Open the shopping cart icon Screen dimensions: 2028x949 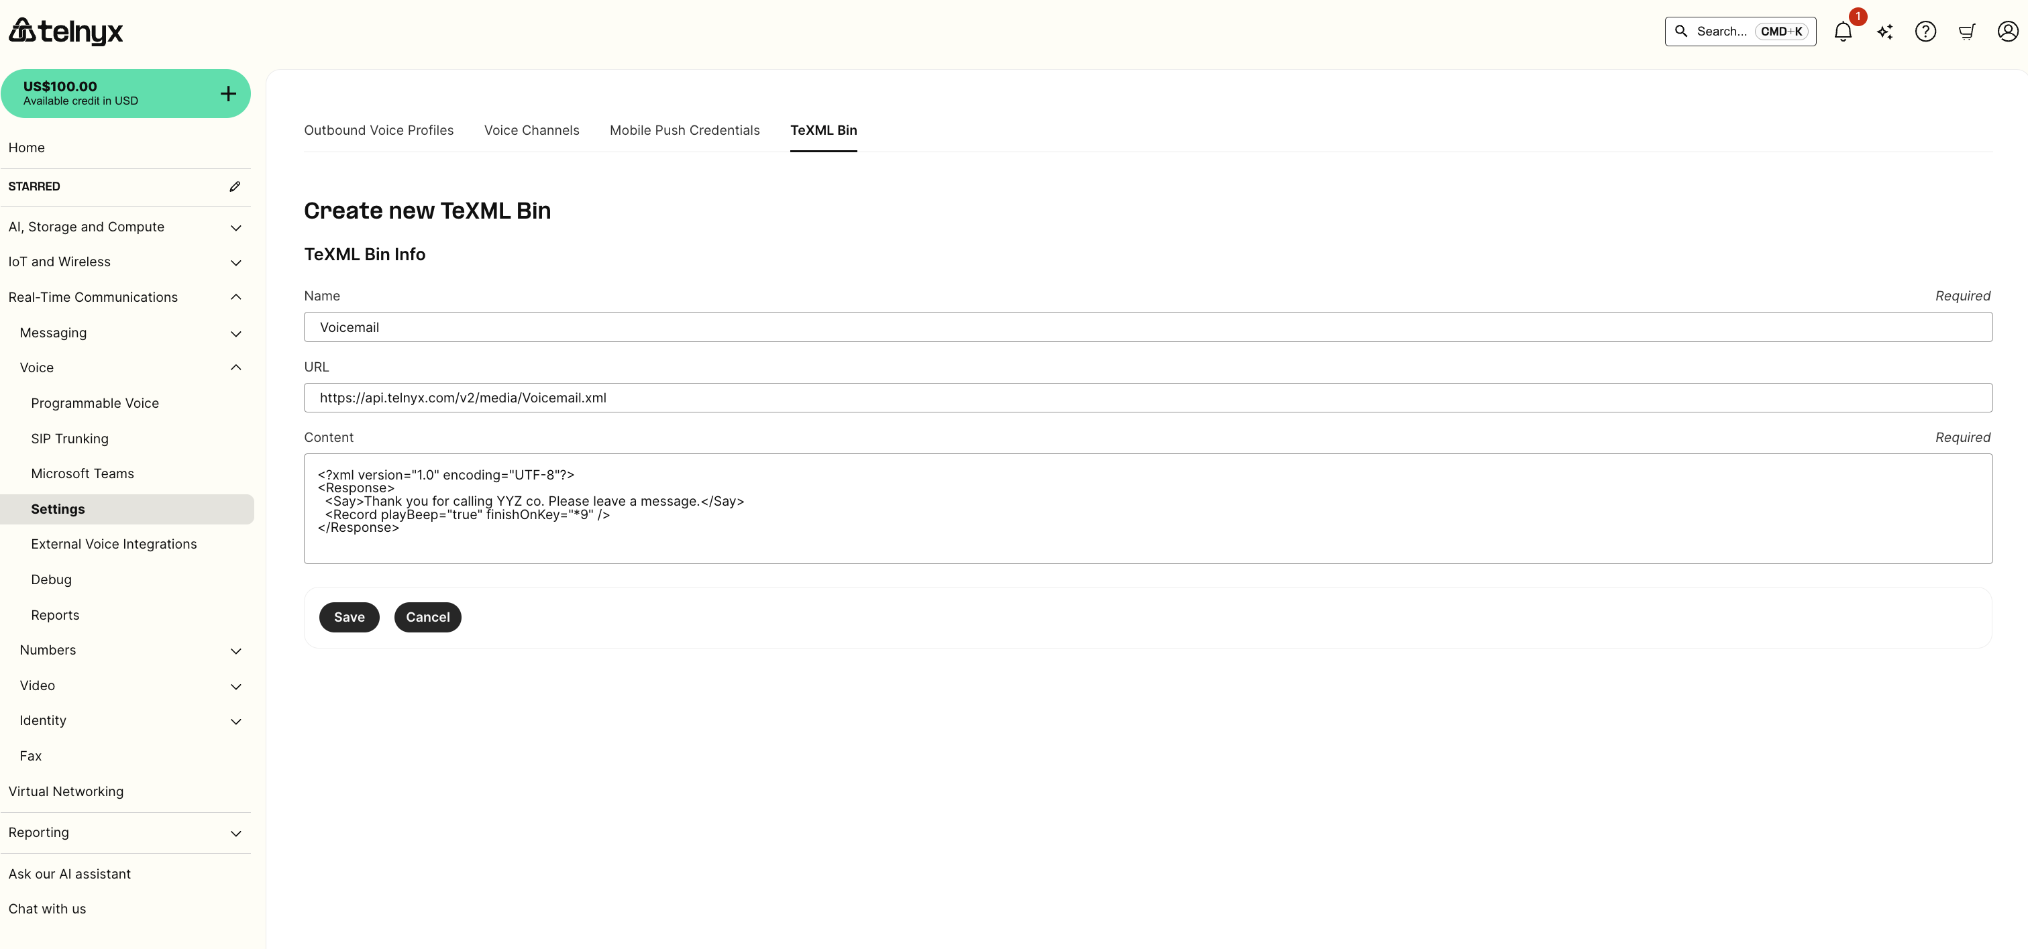(x=1966, y=32)
